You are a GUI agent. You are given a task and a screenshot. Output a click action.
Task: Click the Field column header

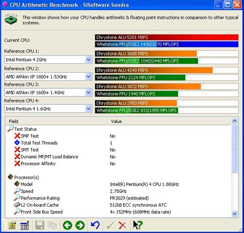[57, 121]
